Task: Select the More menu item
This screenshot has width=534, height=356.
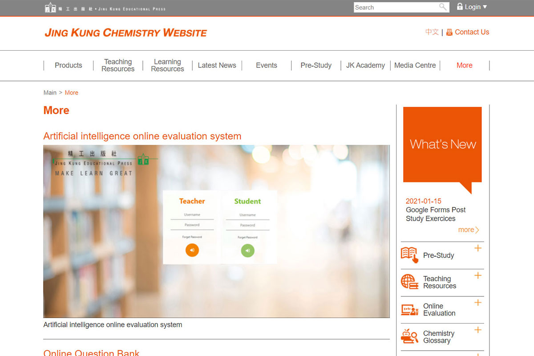Action: click(x=465, y=65)
